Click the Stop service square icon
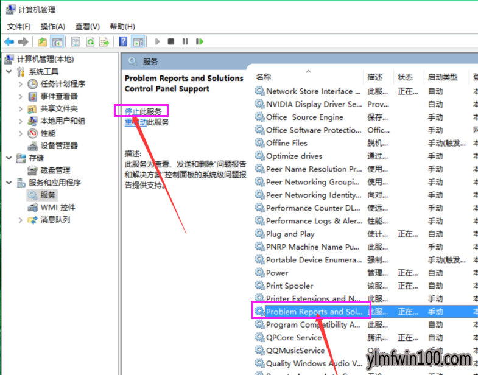Screen dimensions: 478x375 click(171, 41)
